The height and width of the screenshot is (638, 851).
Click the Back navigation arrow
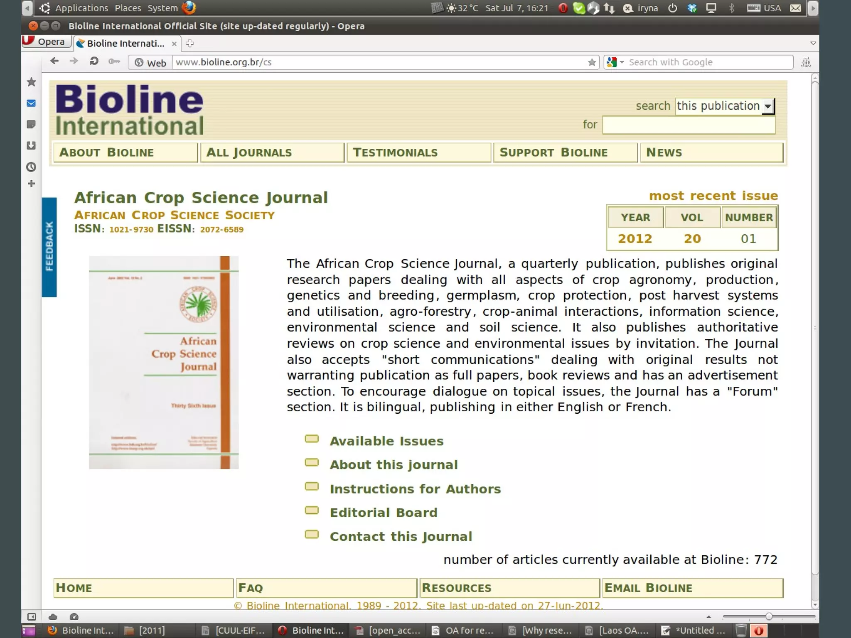(x=54, y=61)
